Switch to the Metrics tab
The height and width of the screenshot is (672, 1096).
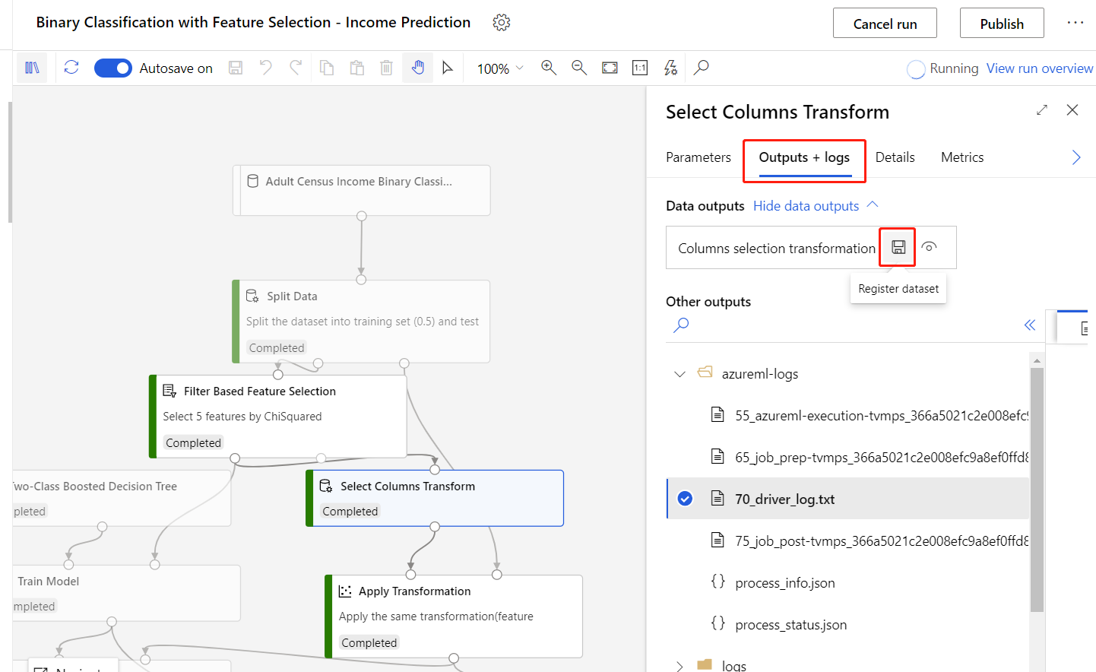tap(961, 157)
